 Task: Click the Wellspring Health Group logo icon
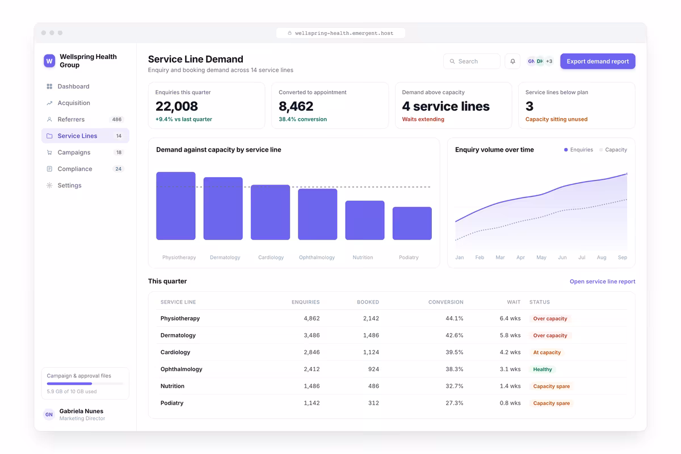point(49,61)
